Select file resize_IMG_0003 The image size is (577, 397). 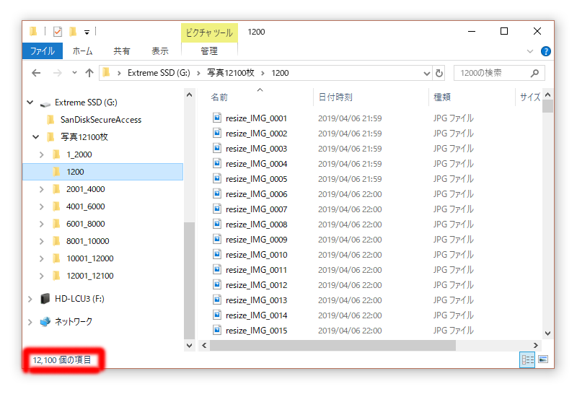(256, 149)
